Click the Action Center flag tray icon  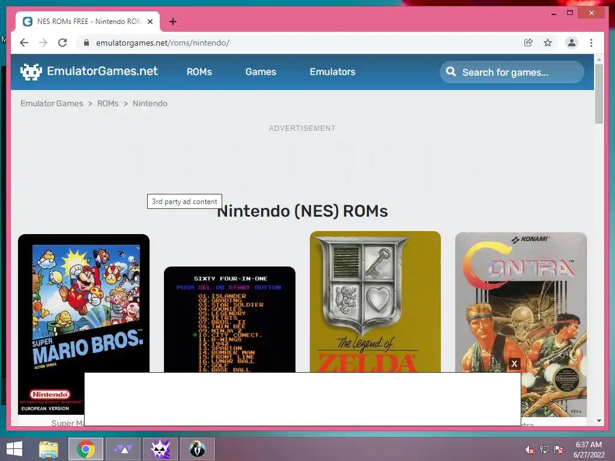pos(559,450)
